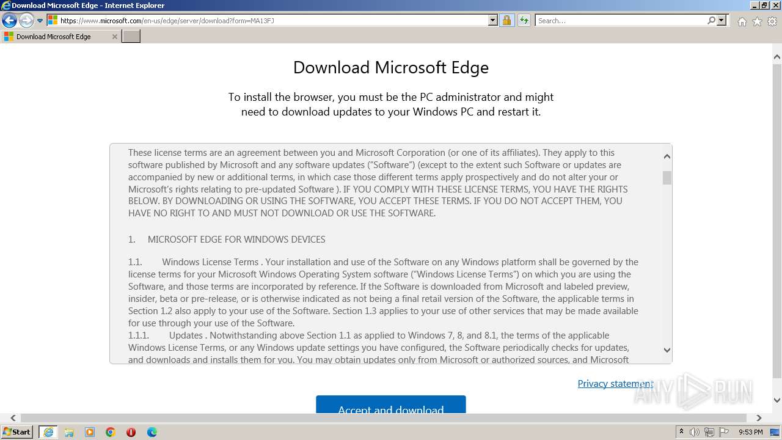This screenshot has width=782, height=440.
Task: Open the Windows Start menu
Action: tap(17, 432)
